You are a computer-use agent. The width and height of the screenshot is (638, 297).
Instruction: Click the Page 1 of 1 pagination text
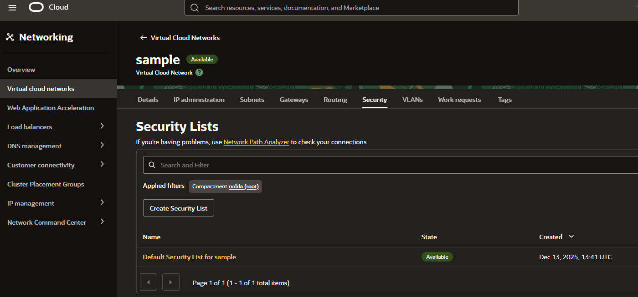pos(241,283)
